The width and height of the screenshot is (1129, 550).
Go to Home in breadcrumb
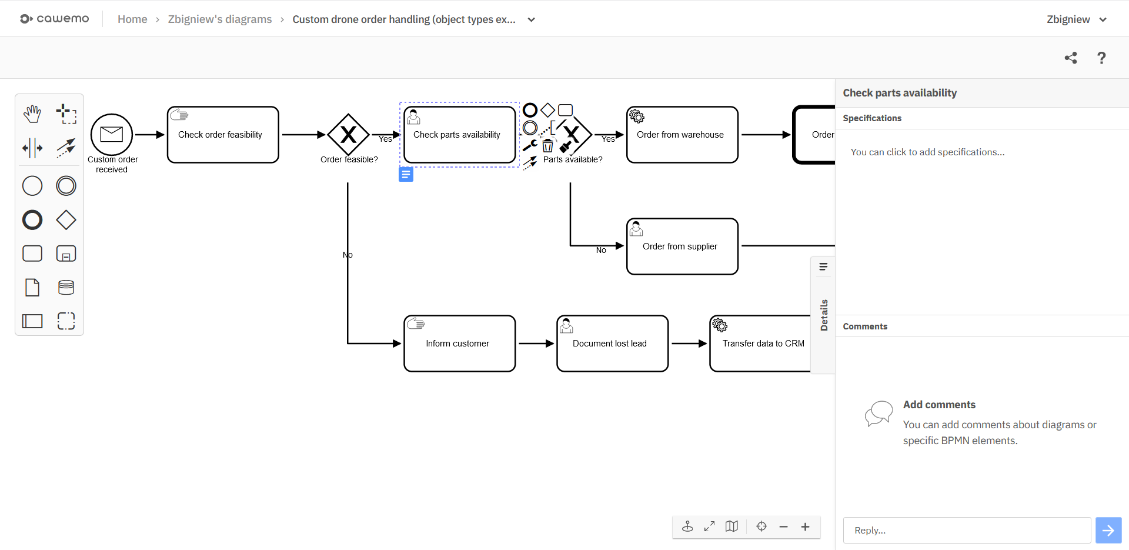coord(132,19)
